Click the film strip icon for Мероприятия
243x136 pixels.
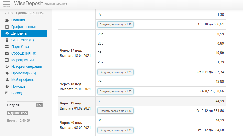pyautogui.click(x=7, y=60)
